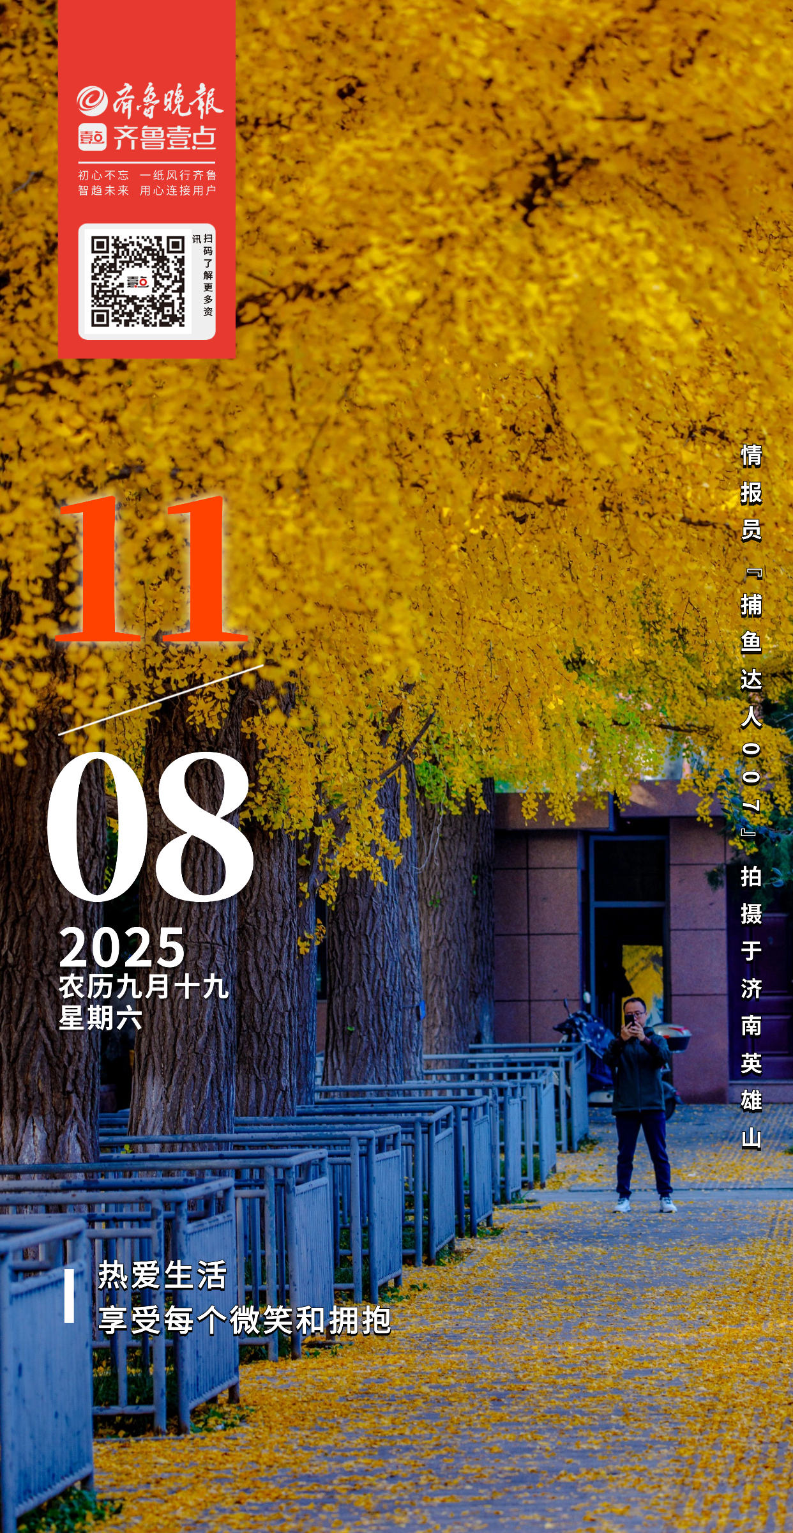Click the phone held by the man
The image size is (793, 1533).
631,1020
